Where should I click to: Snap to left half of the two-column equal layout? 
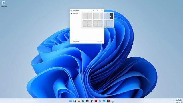pos(85,16)
